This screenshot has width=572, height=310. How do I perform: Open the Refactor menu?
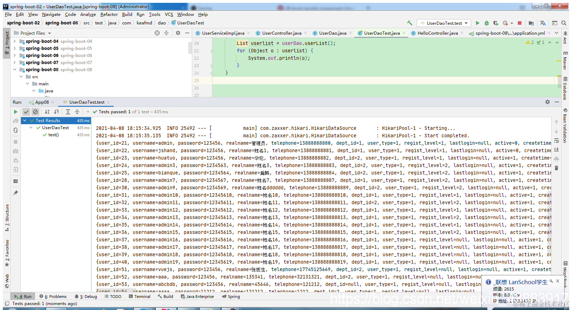coord(109,15)
